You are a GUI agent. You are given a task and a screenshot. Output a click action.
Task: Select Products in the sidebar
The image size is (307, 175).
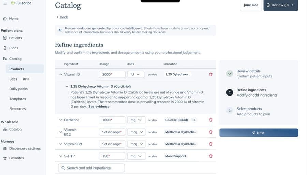coord(17,69)
